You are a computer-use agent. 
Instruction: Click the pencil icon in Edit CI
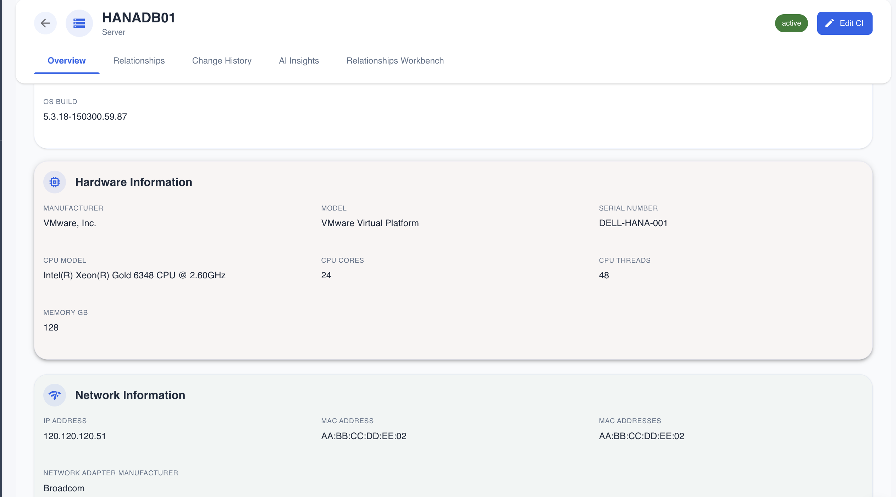click(829, 23)
